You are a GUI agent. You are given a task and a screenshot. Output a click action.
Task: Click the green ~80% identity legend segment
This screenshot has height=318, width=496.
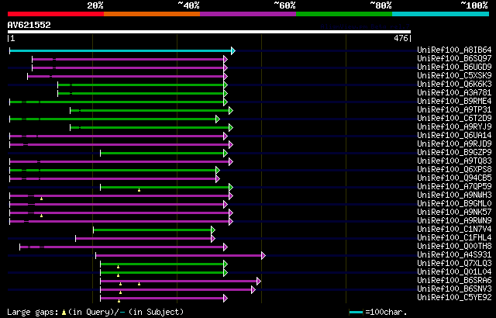pos(344,14)
